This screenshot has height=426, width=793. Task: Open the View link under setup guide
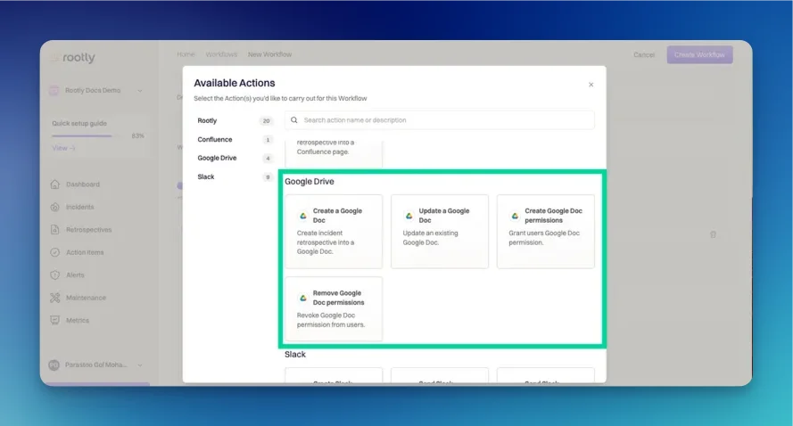coord(63,148)
